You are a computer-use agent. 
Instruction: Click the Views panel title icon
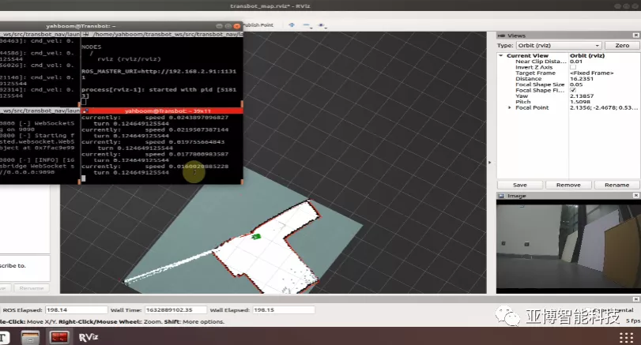(502, 36)
